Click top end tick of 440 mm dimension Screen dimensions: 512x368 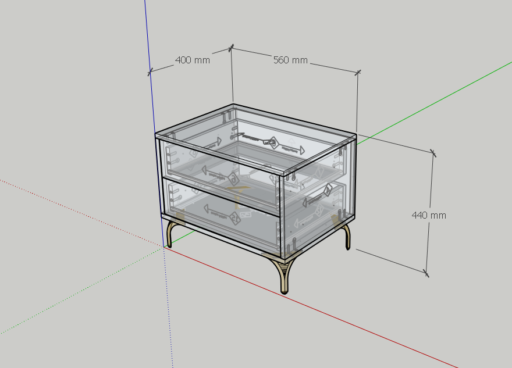click(433, 153)
